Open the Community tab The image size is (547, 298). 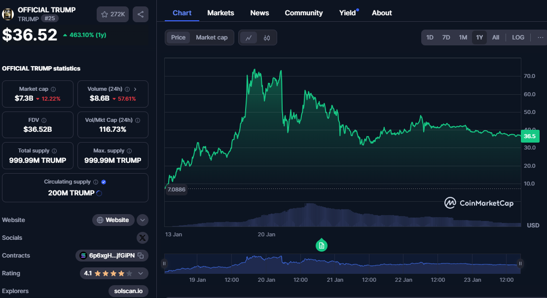pyautogui.click(x=303, y=13)
